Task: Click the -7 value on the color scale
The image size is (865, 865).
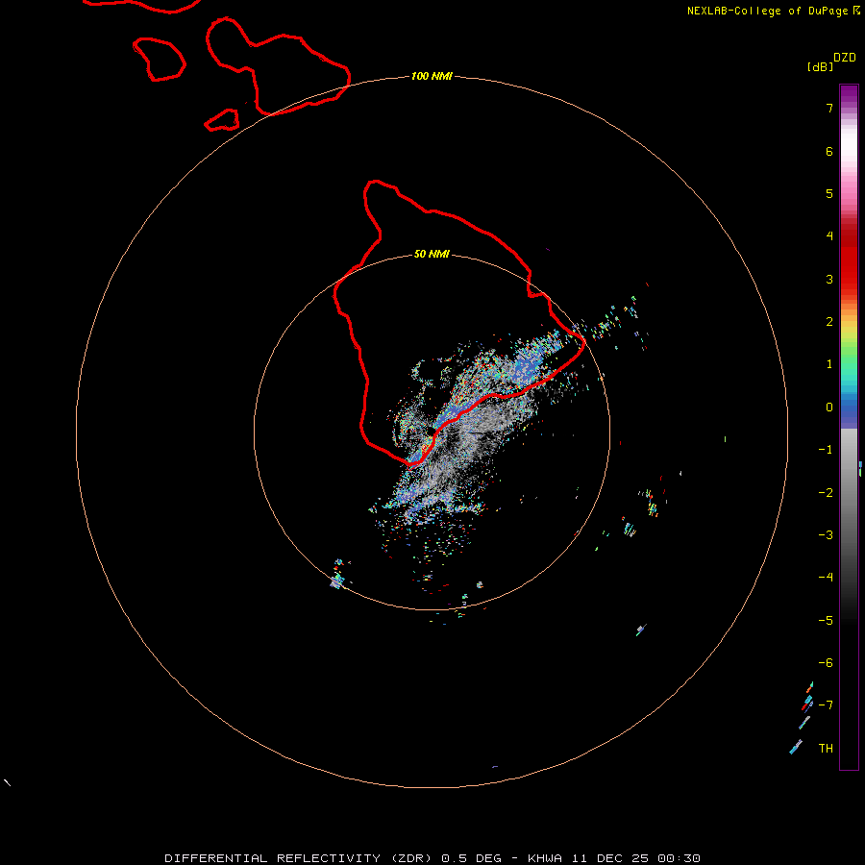Action: point(826,705)
